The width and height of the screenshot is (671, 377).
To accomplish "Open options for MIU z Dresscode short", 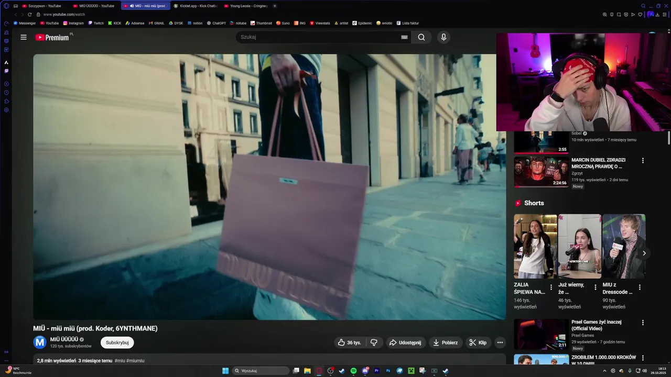I will (x=640, y=287).
